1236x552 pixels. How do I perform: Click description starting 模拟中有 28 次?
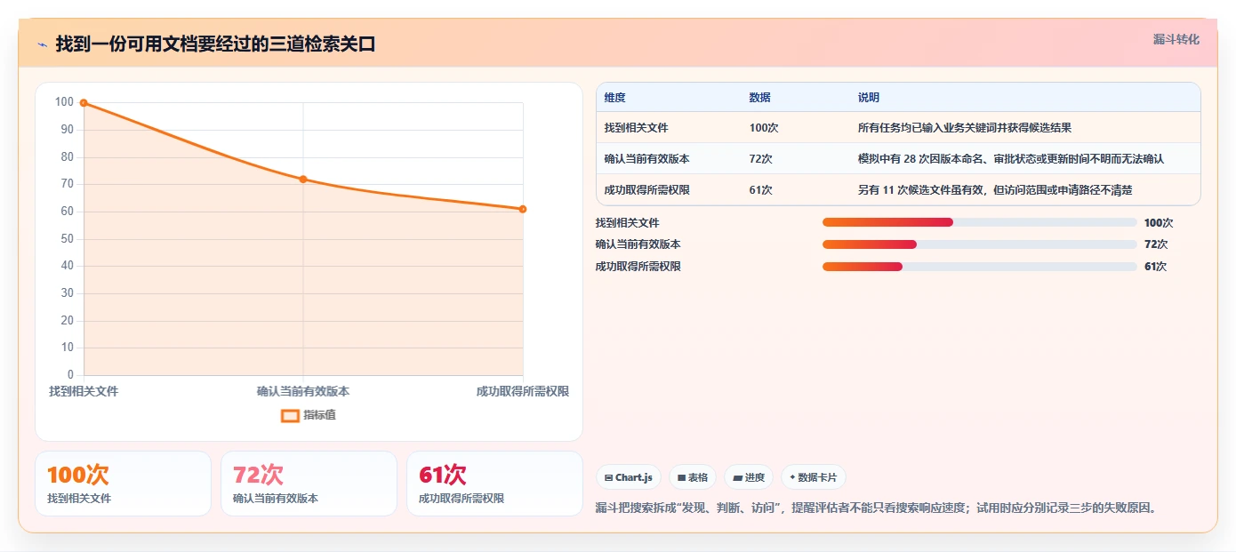tap(1011, 159)
